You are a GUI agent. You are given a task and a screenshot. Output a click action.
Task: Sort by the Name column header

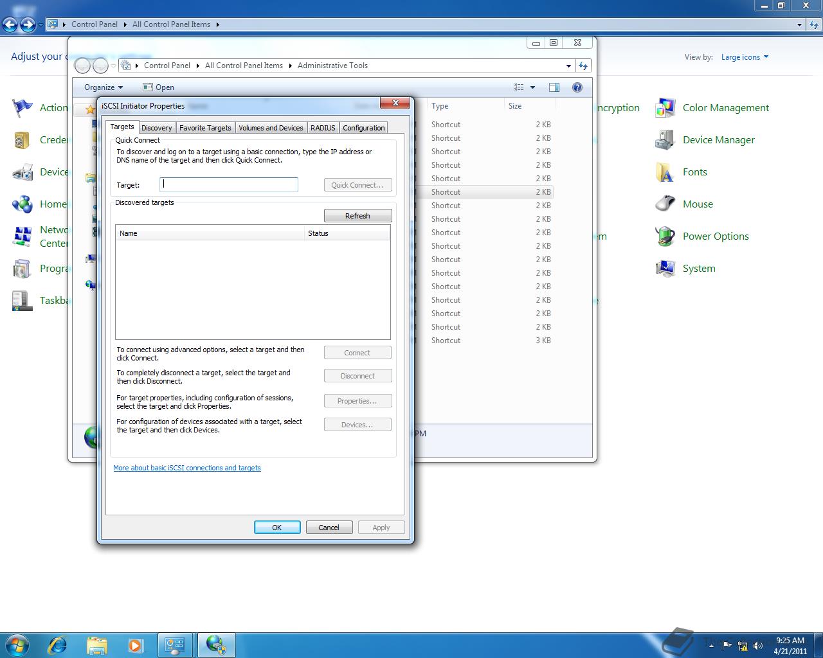tap(210, 233)
